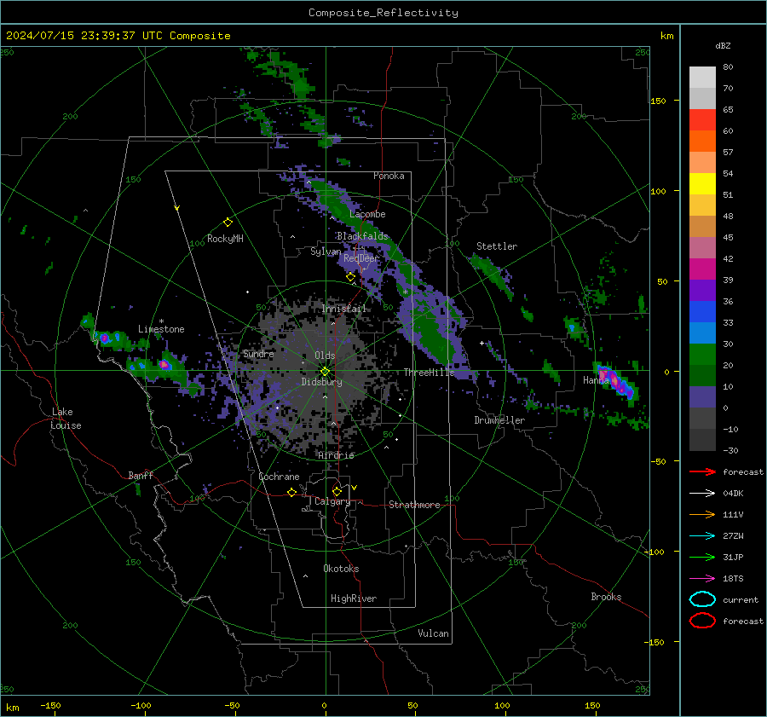The image size is (767, 717).
Task: Click the Sundre city label
Action: click(x=258, y=354)
